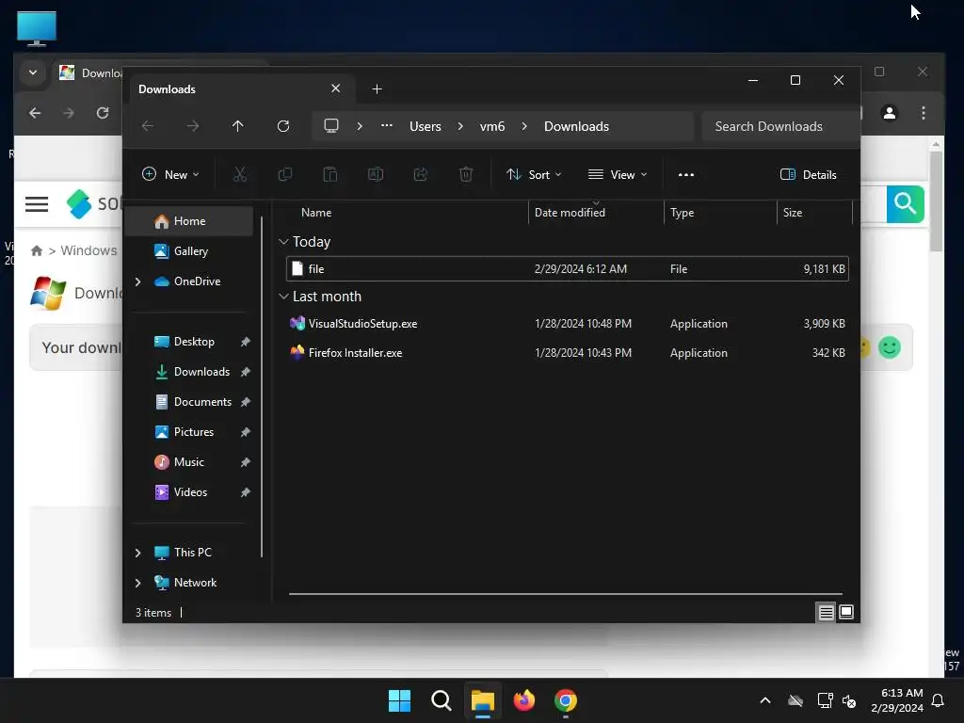The height and width of the screenshot is (723, 964).
Task: Click the Search Downloads field
Action: [780, 126]
